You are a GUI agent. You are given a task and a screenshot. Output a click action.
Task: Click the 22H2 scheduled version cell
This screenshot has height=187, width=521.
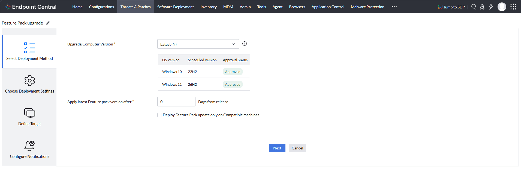coord(192,72)
